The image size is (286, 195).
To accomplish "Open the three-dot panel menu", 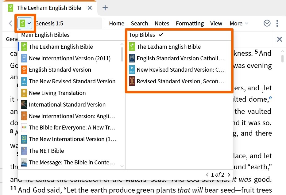I will [x=277, y=23].
